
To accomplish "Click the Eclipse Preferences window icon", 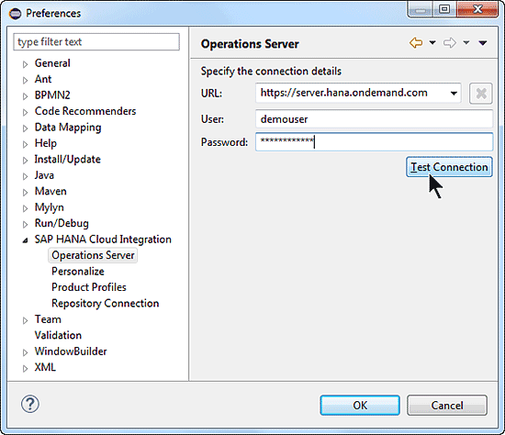I will pos(15,14).
